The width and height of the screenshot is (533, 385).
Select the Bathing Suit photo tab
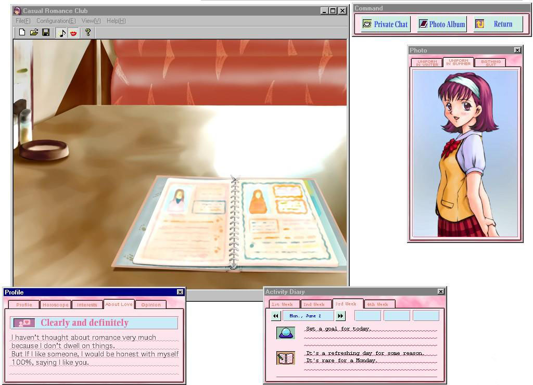490,63
